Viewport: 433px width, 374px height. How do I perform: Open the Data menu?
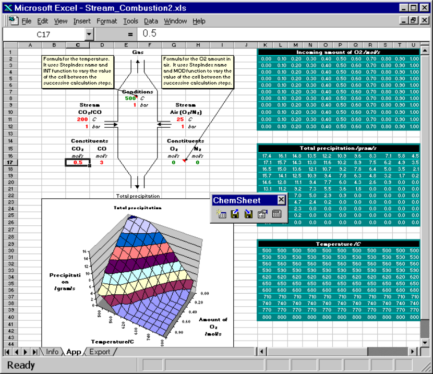tap(151, 21)
